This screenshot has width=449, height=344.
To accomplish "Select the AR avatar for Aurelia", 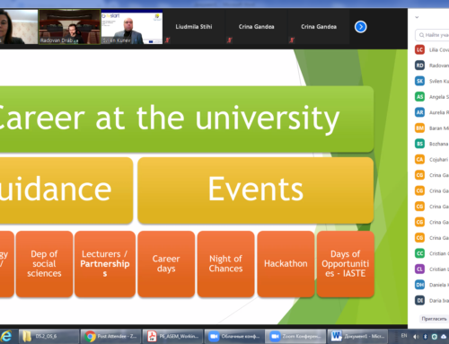I will (x=419, y=112).
